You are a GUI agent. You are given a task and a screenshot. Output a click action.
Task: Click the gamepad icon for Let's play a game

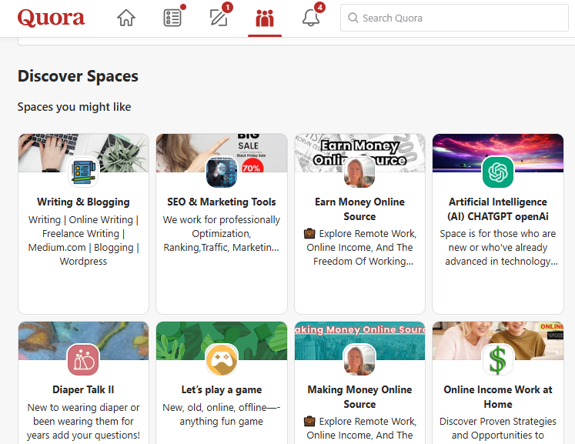tap(222, 359)
